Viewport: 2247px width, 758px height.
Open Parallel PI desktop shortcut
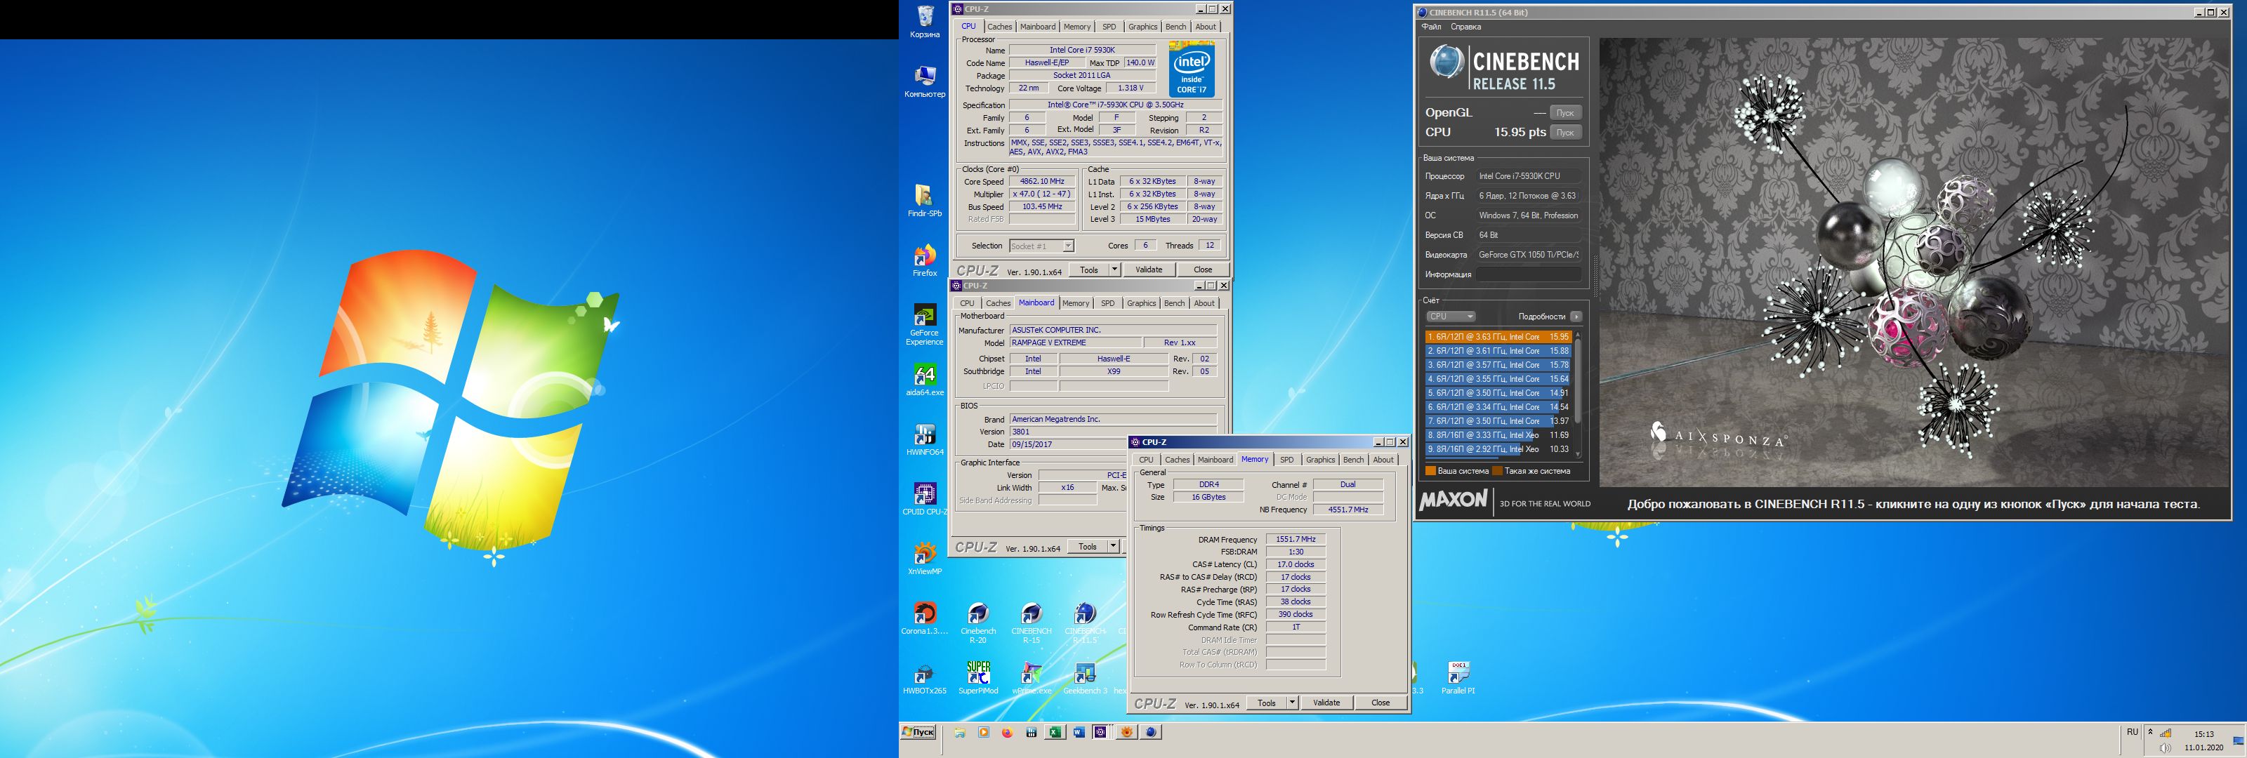(1458, 678)
